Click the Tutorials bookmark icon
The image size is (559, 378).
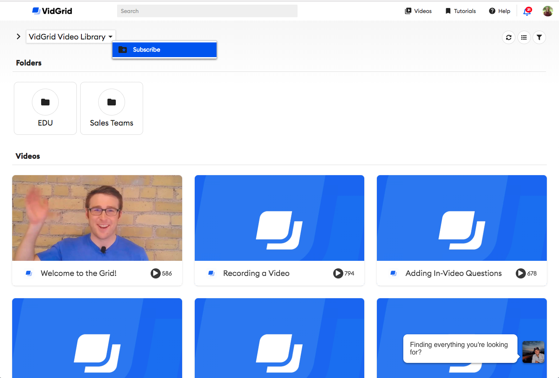(x=448, y=11)
